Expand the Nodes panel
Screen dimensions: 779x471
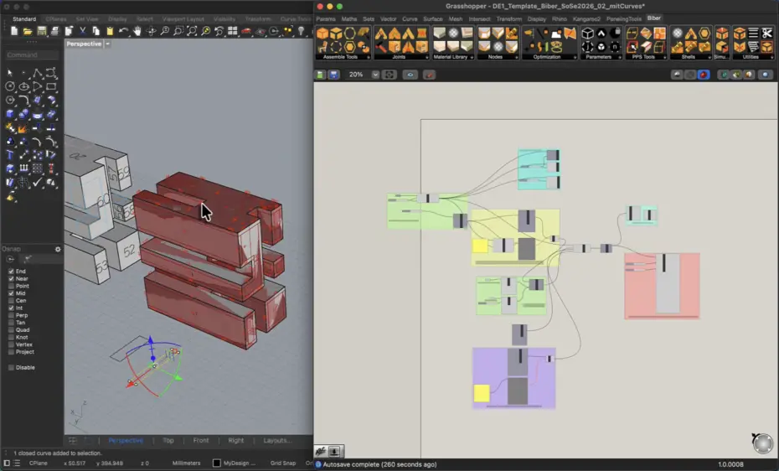click(x=516, y=57)
